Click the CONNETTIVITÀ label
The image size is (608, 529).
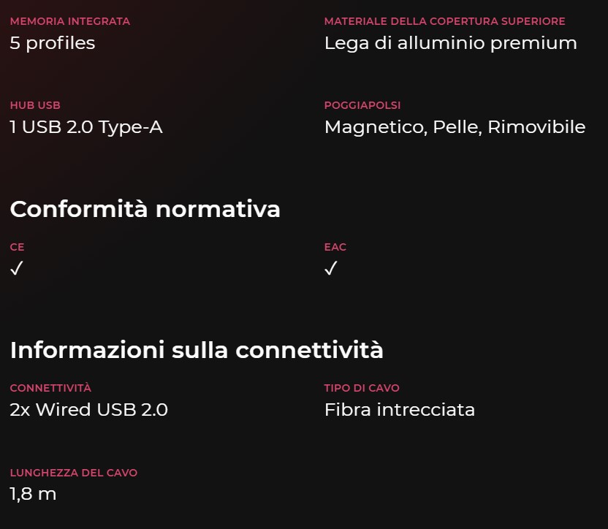point(51,388)
